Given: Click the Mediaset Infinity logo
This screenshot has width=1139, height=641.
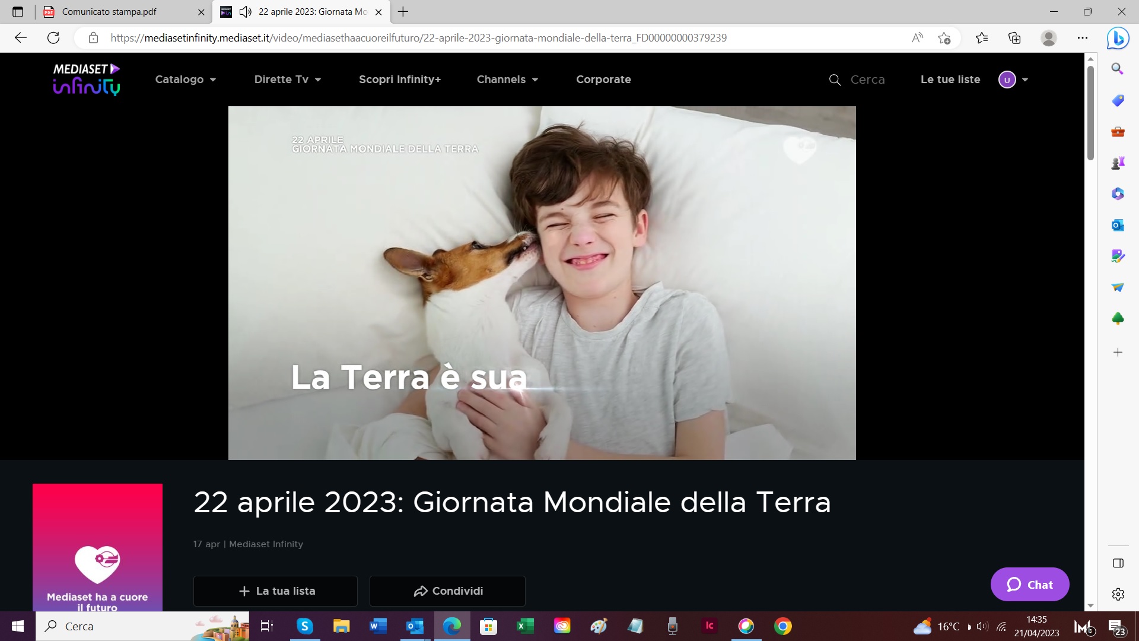Looking at the screenshot, I should 87,80.
